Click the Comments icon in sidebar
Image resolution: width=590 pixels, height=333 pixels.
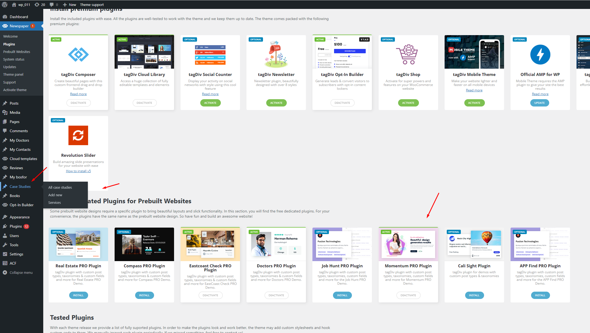click(5, 131)
